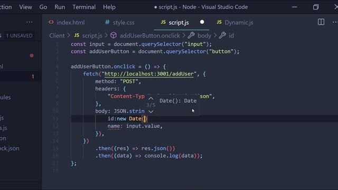
Task: Select the sidebar item ending in ules
Action: (x=5, y=97)
